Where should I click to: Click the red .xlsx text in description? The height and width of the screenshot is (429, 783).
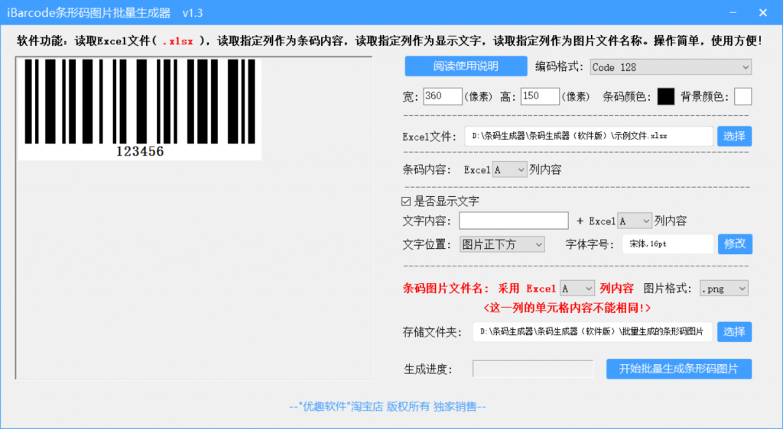click(177, 42)
